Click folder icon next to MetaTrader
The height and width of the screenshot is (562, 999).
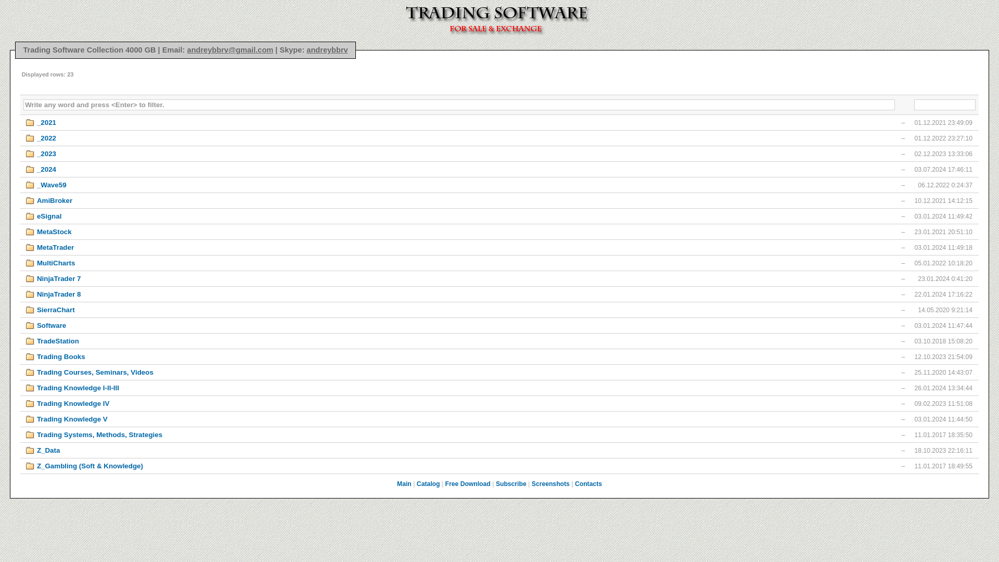30,248
